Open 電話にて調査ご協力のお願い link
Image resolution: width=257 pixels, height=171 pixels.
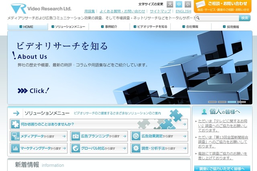pos(222,156)
